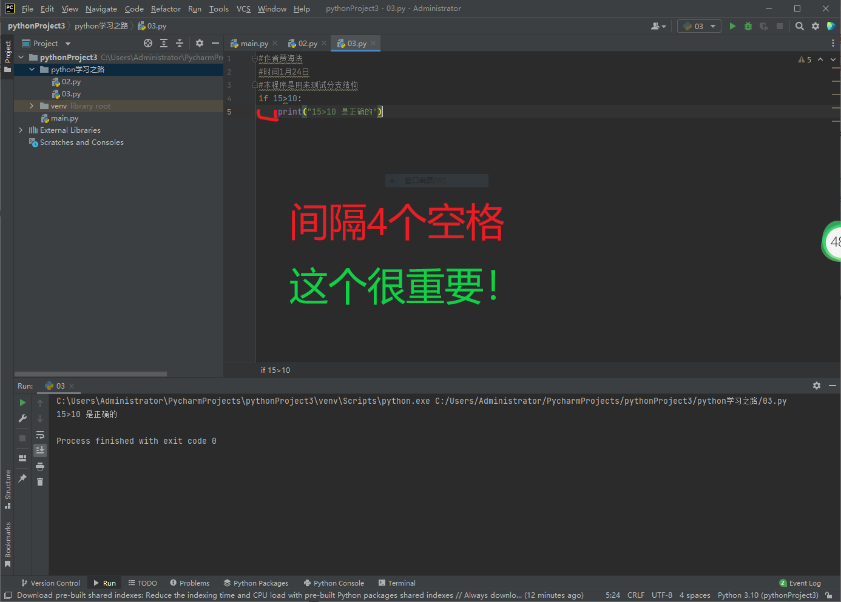Image resolution: width=841 pixels, height=602 pixels.
Task: Click the pythonProject3 breadcrumb in navigation bar
Action: (36, 26)
